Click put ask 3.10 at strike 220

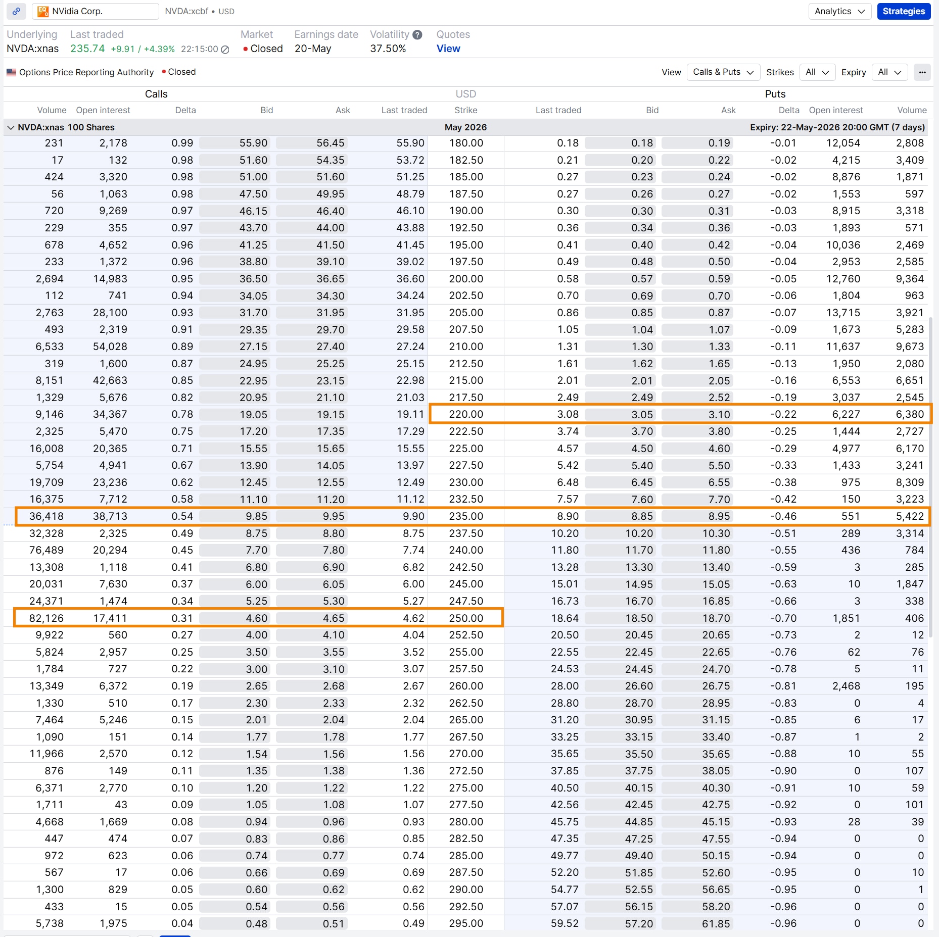pyautogui.click(x=697, y=414)
